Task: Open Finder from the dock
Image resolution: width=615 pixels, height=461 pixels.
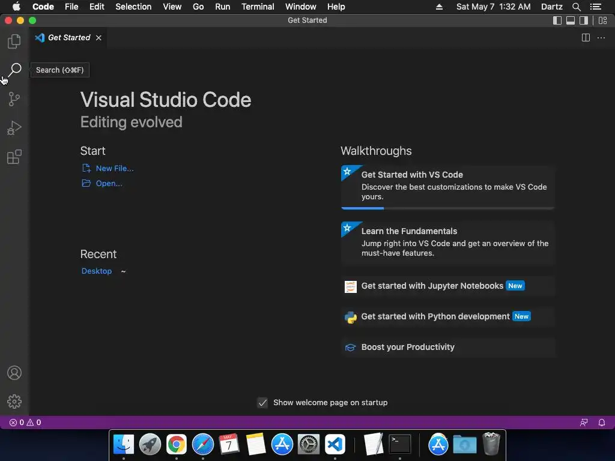Action: pyautogui.click(x=124, y=445)
